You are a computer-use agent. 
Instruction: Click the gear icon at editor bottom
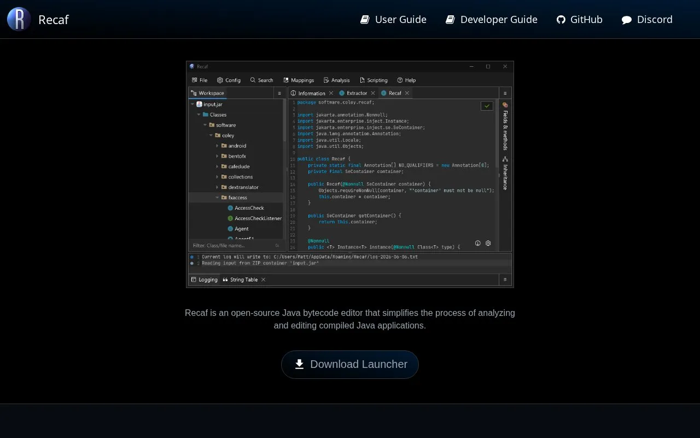(x=488, y=243)
